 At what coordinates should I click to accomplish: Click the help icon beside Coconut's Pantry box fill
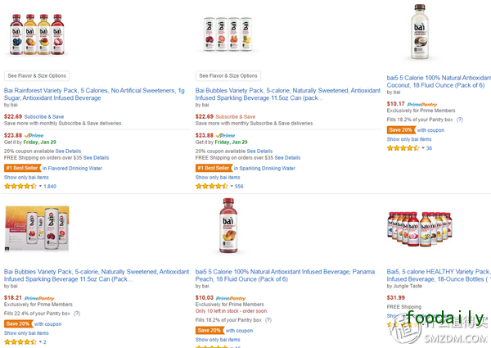(x=459, y=120)
